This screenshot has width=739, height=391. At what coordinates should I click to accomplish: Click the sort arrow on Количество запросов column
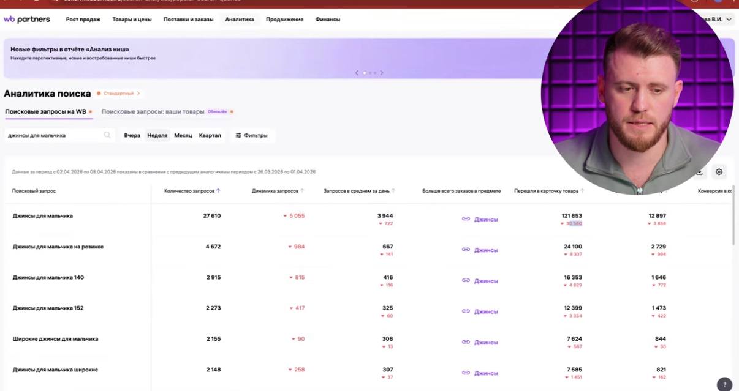point(219,191)
